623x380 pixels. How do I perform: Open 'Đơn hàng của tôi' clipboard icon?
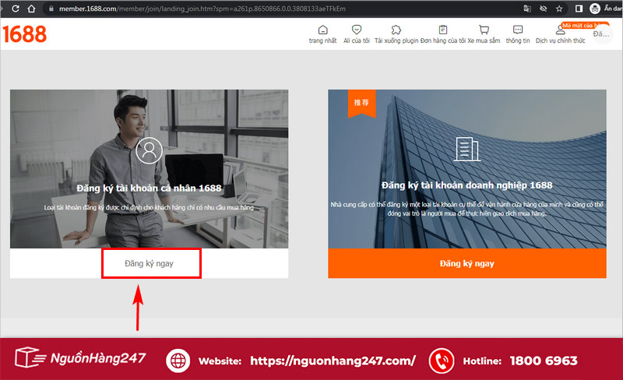(442, 30)
